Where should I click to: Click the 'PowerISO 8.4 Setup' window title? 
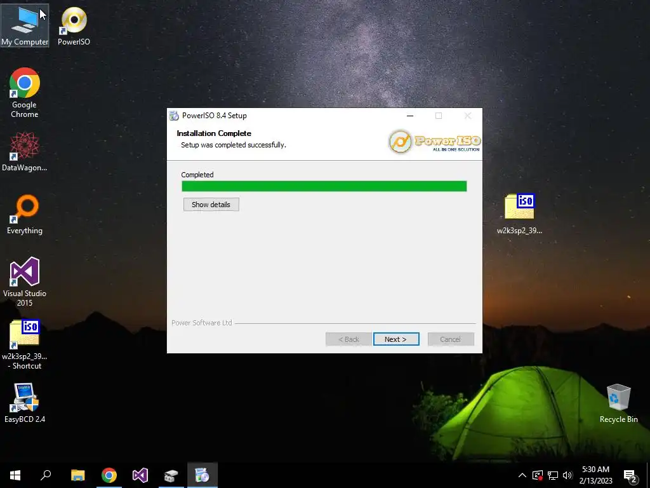pos(215,116)
